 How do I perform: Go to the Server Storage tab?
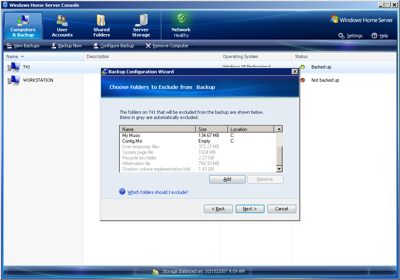(x=141, y=26)
